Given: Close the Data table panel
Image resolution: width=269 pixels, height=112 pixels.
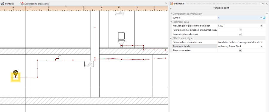Looking at the screenshot, I should point(266,4).
